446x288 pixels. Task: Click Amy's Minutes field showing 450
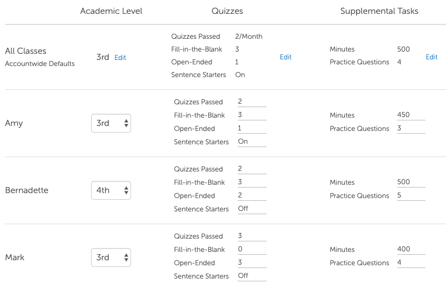click(x=411, y=115)
